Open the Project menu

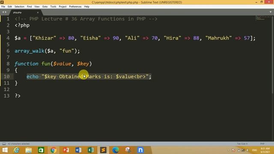[63, 7]
